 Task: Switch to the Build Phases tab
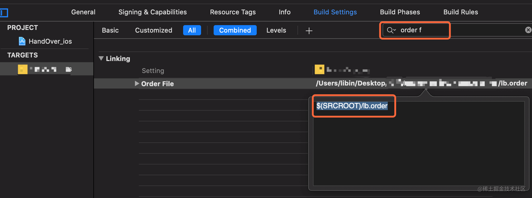pyautogui.click(x=400, y=12)
